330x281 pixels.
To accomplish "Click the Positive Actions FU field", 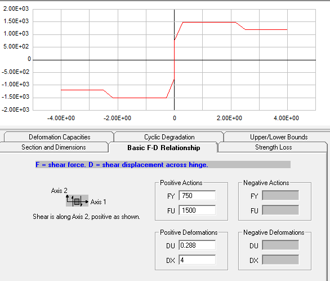I will tap(197, 210).
